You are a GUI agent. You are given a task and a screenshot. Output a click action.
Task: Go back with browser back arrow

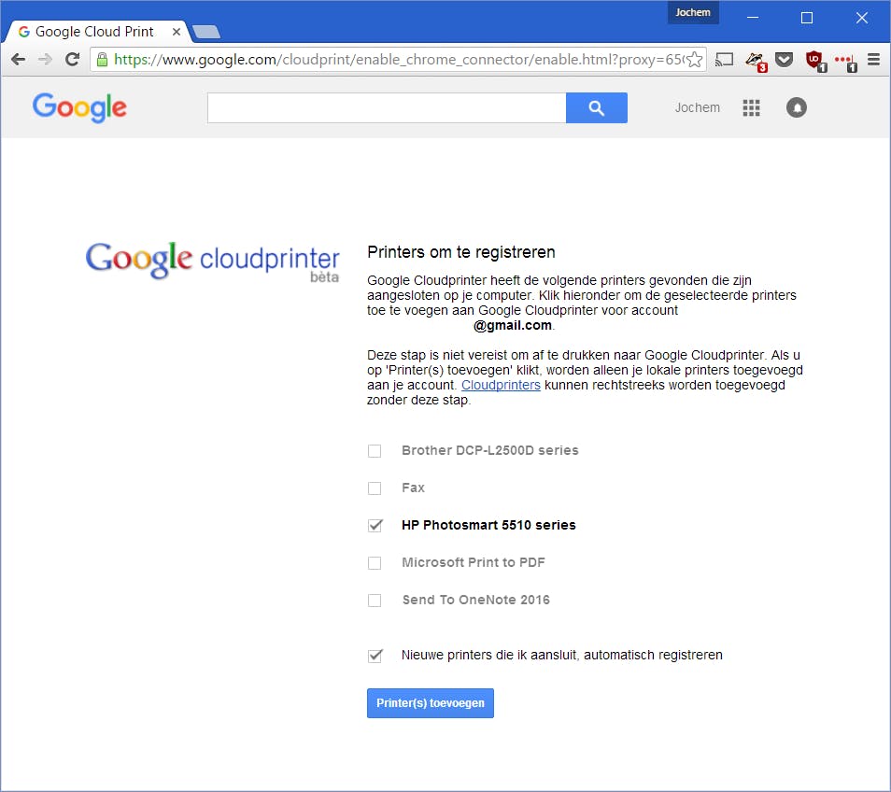point(18,60)
